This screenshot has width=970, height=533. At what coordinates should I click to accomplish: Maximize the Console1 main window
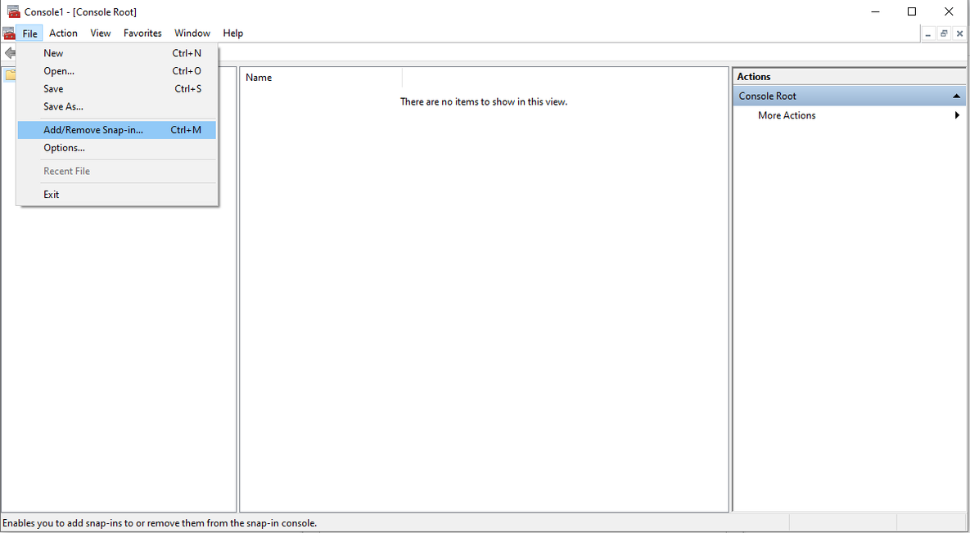pyautogui.click(x=912, y=11)
